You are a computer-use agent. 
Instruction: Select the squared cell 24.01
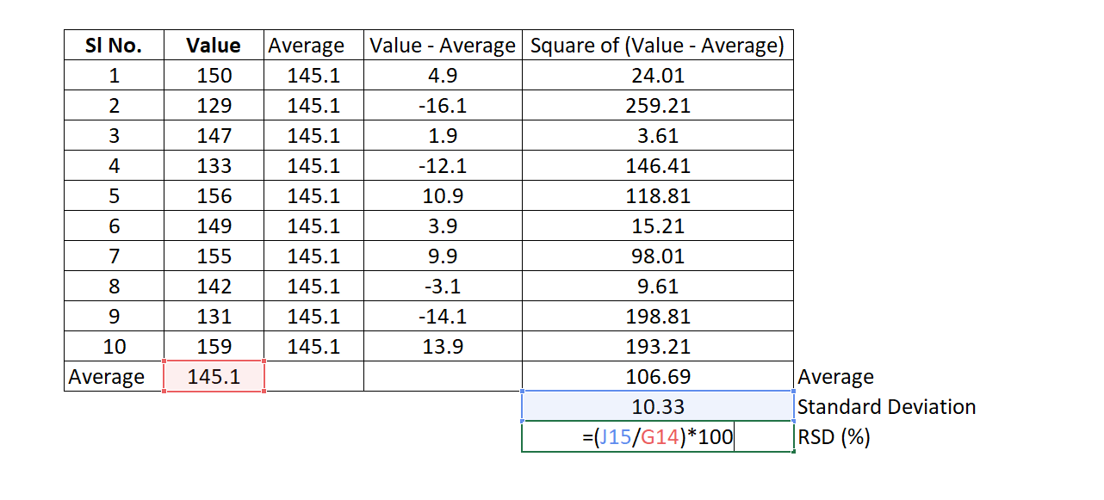(x=657, y=75)
